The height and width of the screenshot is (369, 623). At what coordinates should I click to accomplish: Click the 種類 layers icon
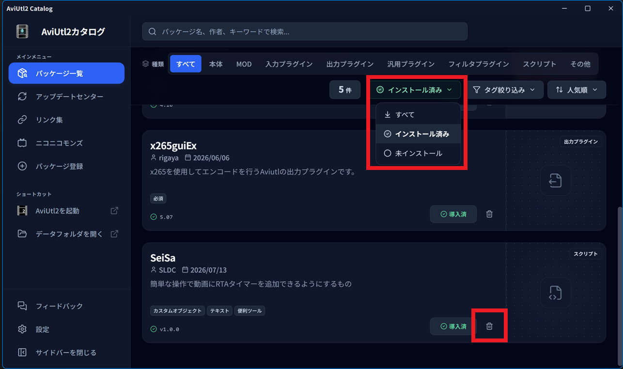(145, 64)
